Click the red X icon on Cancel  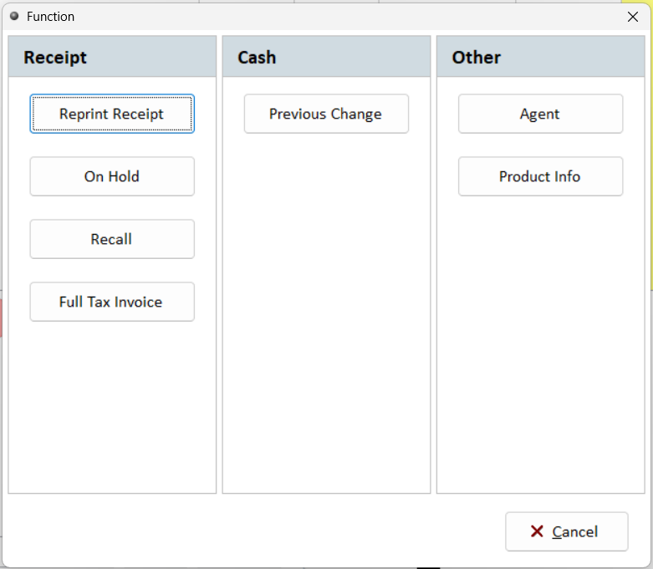pyautogui.click(x=537, y=531)
